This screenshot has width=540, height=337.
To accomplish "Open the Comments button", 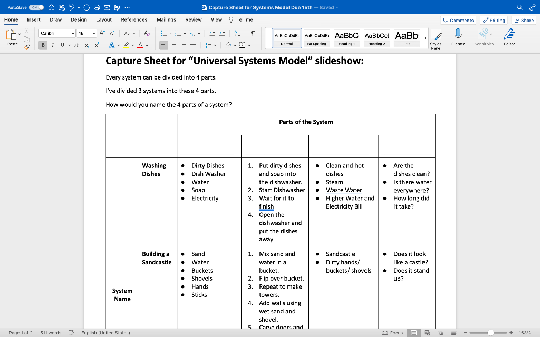I will [x=458, y=21].
